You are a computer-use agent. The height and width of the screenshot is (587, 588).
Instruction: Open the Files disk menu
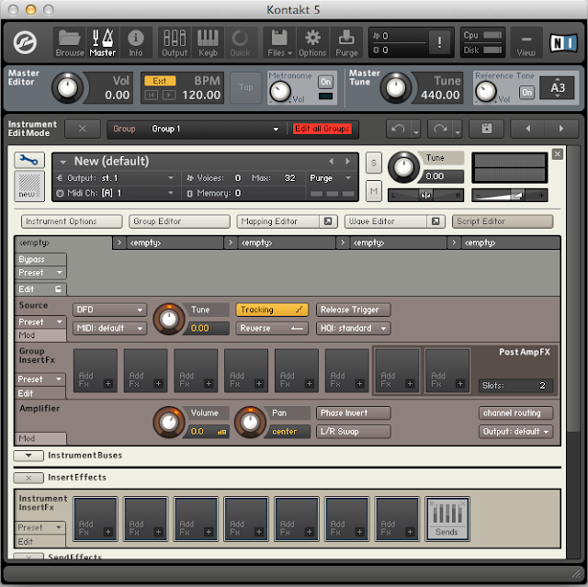[279, 42]
